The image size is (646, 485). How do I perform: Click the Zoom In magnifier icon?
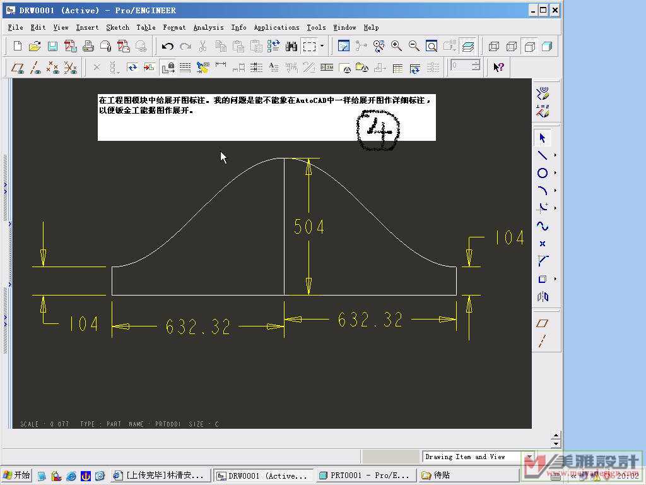click(396, 46)
